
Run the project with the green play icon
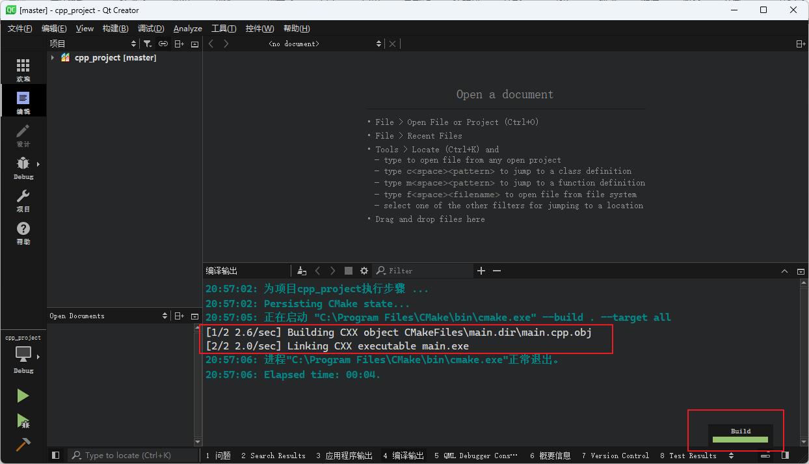click(x=23, y=395)
